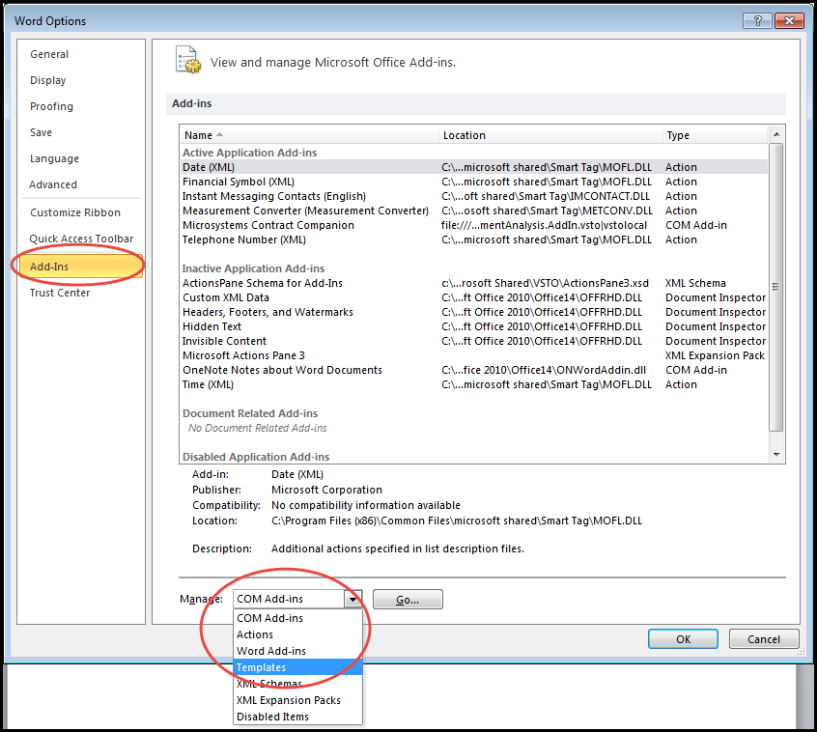Choose Disabled Items from Manage list

click(x=272, y=717)
